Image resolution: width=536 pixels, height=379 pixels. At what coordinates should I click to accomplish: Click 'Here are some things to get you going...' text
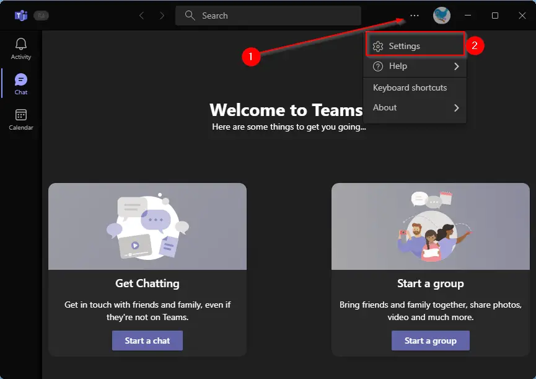coord(289,127)
